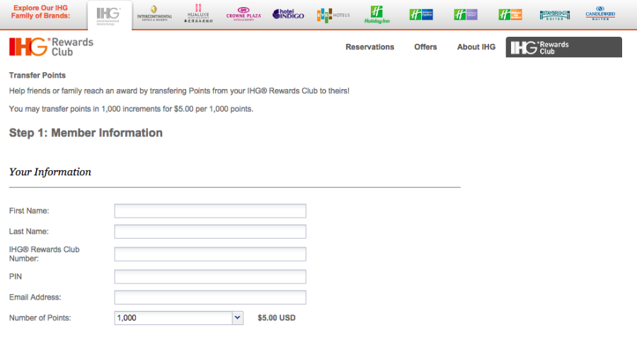This screenshot has height=347, width=637.
Task: Switch to the dark IHG Rewards Club tab
Action: [x=563, y=47]
